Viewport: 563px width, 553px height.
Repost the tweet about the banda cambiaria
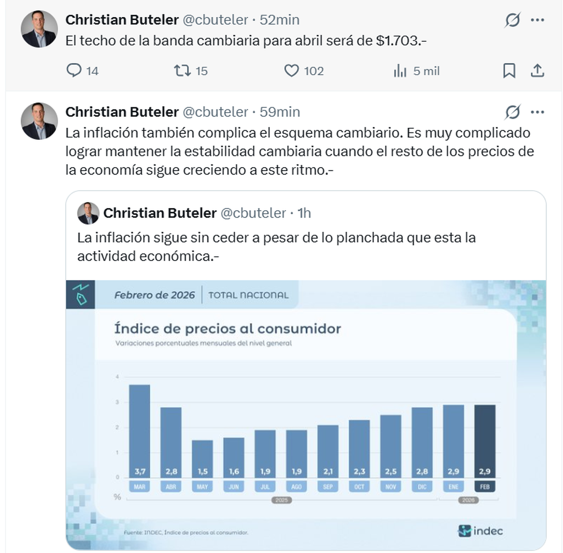click(182, 70)
